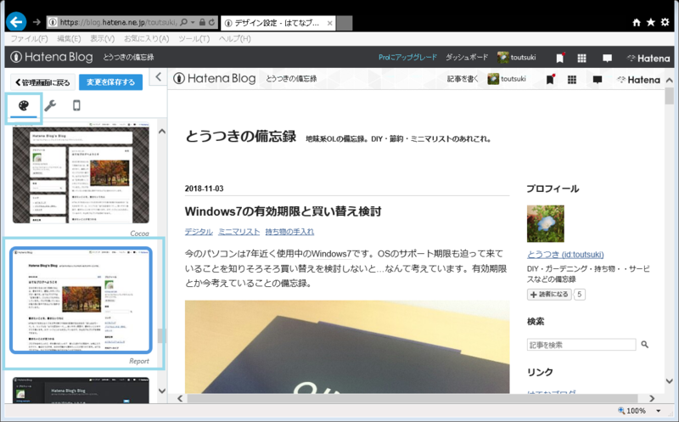Click horizontal scroll right arrow
Screen dimensions: 679x422
tap(651, 398)
